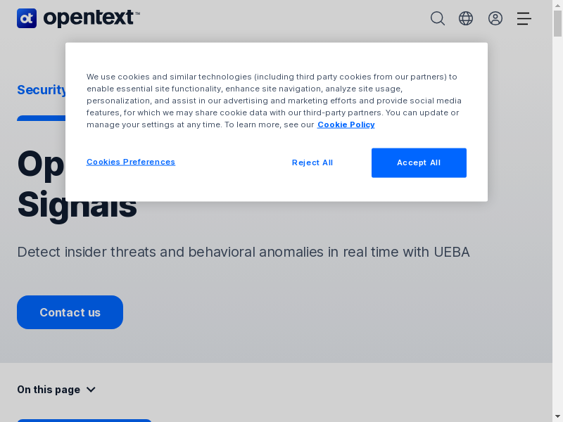This screenshot has height=422, width=563.
Task: Click the globe language selector icon
Action: point(466,18)
